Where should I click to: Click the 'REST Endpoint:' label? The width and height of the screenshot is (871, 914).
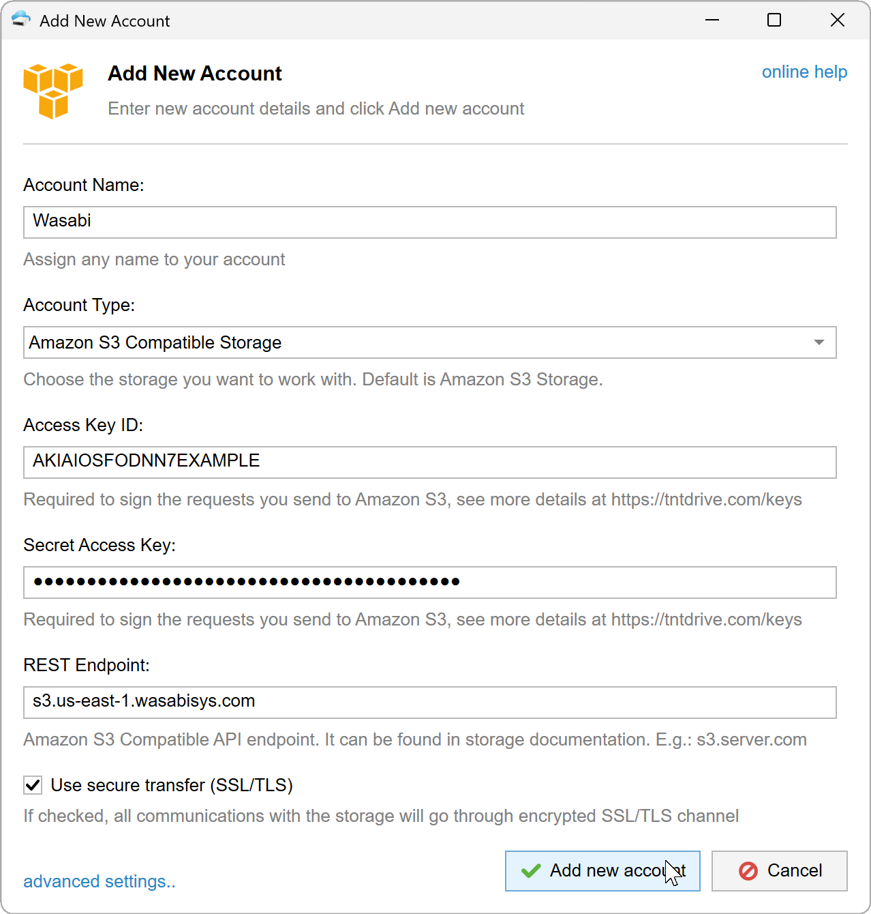[87, 665]
